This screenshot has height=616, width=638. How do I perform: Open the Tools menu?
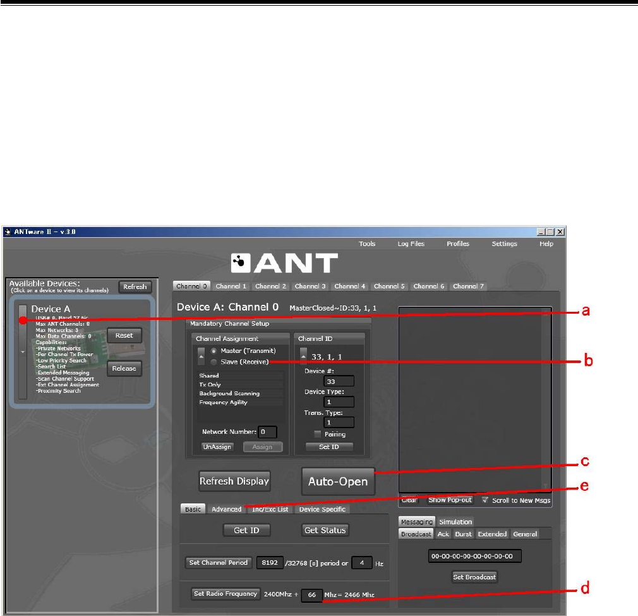[367, 243]
